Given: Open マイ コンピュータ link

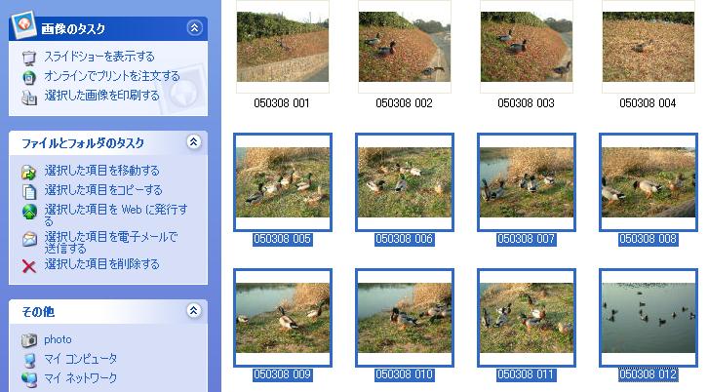Looking at the screenshot, I should coord(80,359).
